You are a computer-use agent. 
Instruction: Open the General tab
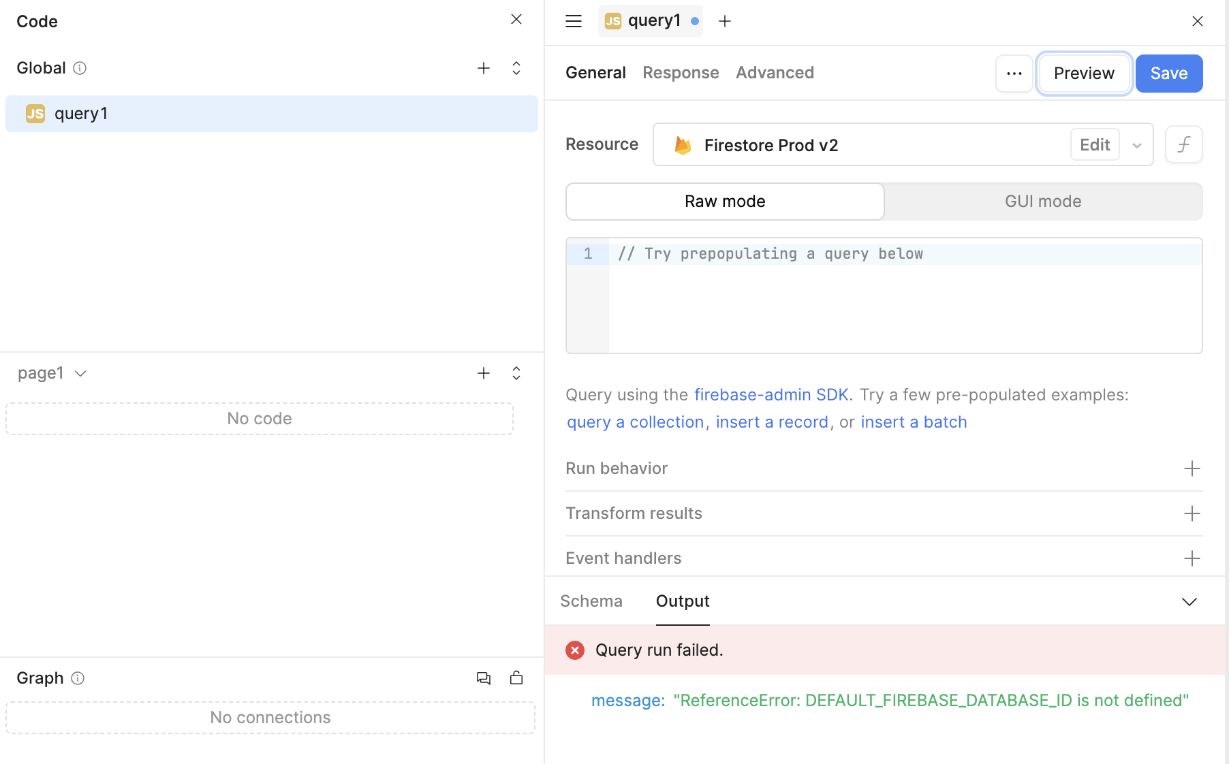595,73
